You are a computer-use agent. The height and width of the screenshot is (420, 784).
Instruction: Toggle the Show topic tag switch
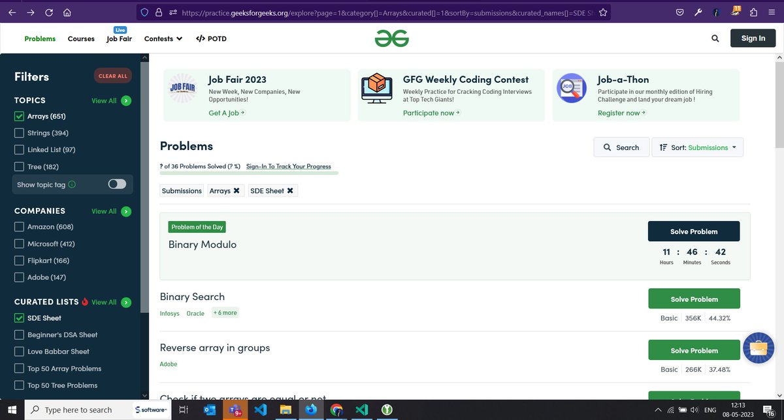[117, 184]
